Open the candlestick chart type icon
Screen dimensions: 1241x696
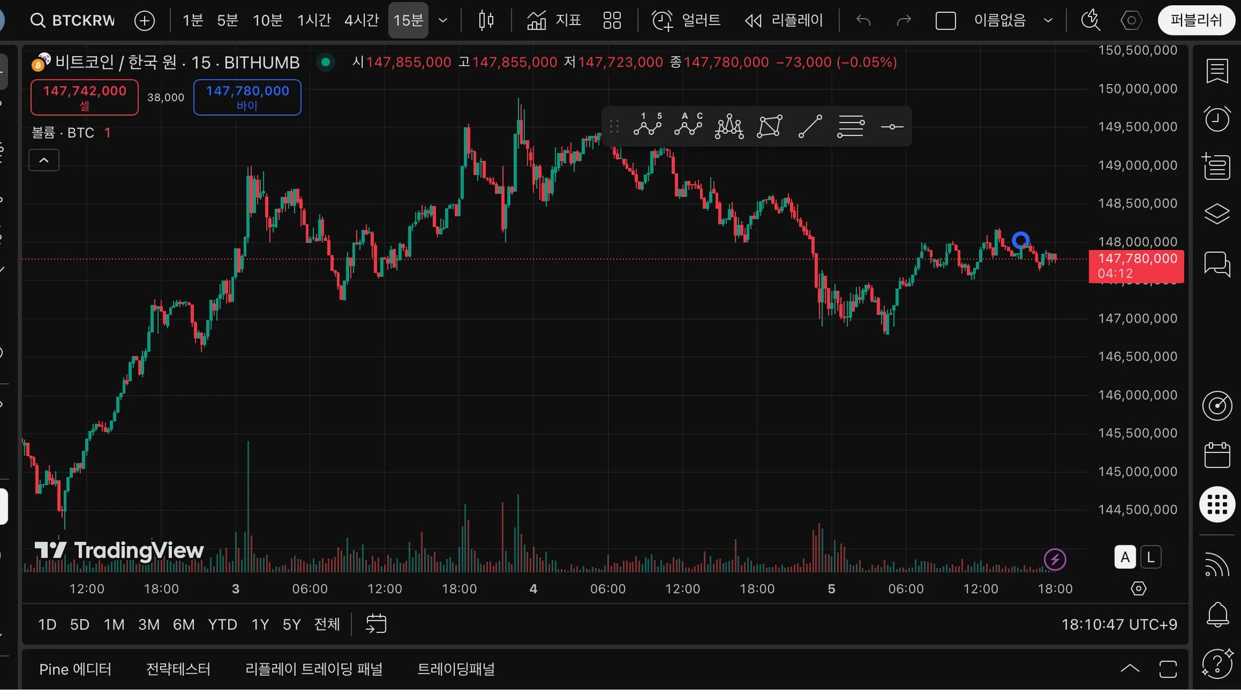click(486, 21)
